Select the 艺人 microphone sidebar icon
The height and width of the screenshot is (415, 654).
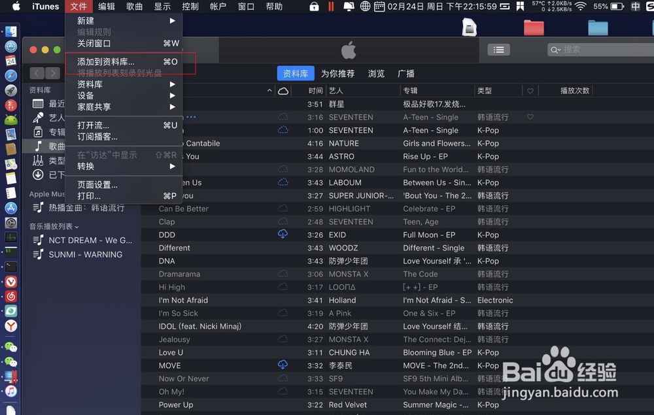38,118
